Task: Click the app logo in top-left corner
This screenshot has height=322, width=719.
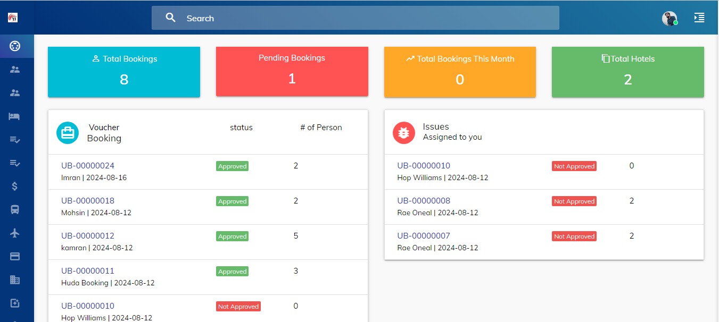Action: pyautogui.click(x=13, y=18)
